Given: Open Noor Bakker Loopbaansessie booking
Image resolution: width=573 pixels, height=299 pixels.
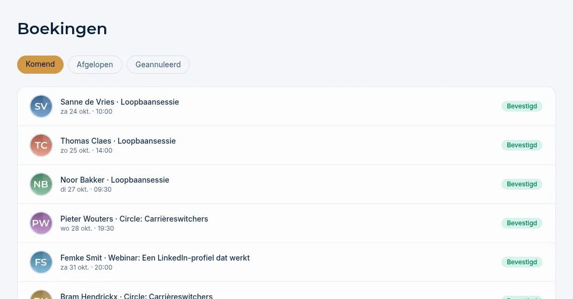Looking at the screenshot, I should pos(286,184).
